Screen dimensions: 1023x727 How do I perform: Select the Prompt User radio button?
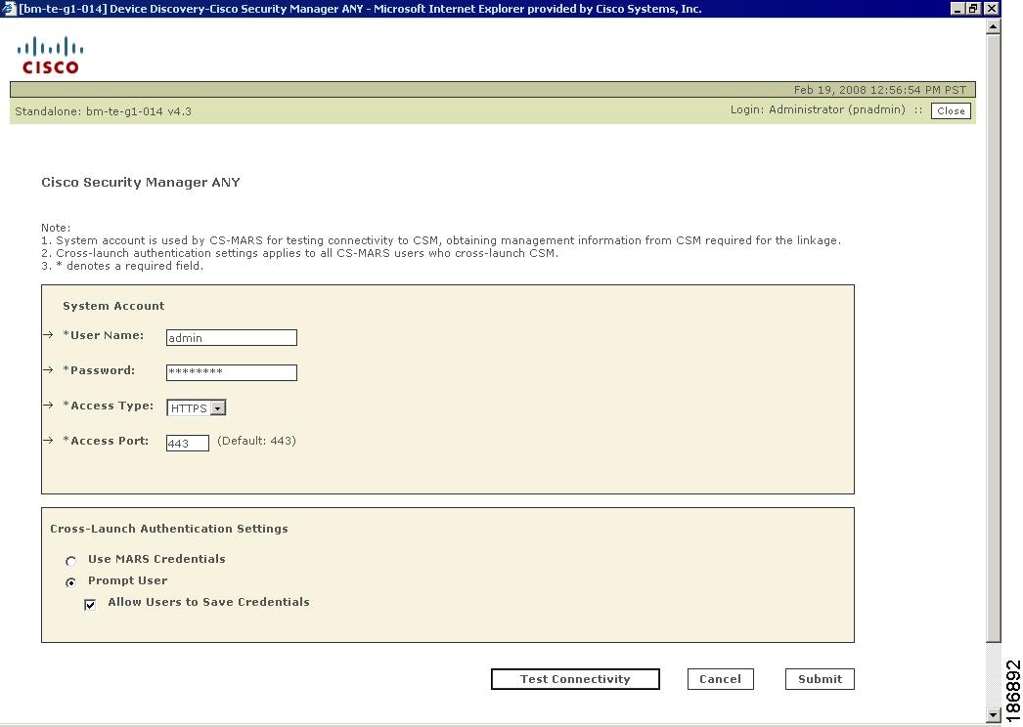coord(71,582)
